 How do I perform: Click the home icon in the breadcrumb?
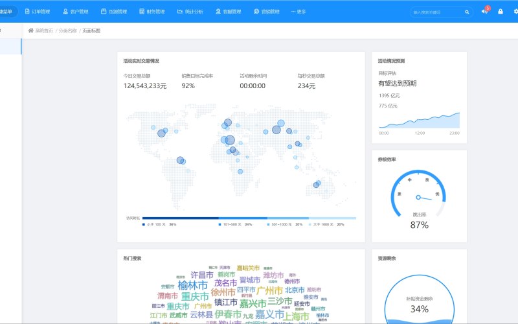click(x=30, y=30)
